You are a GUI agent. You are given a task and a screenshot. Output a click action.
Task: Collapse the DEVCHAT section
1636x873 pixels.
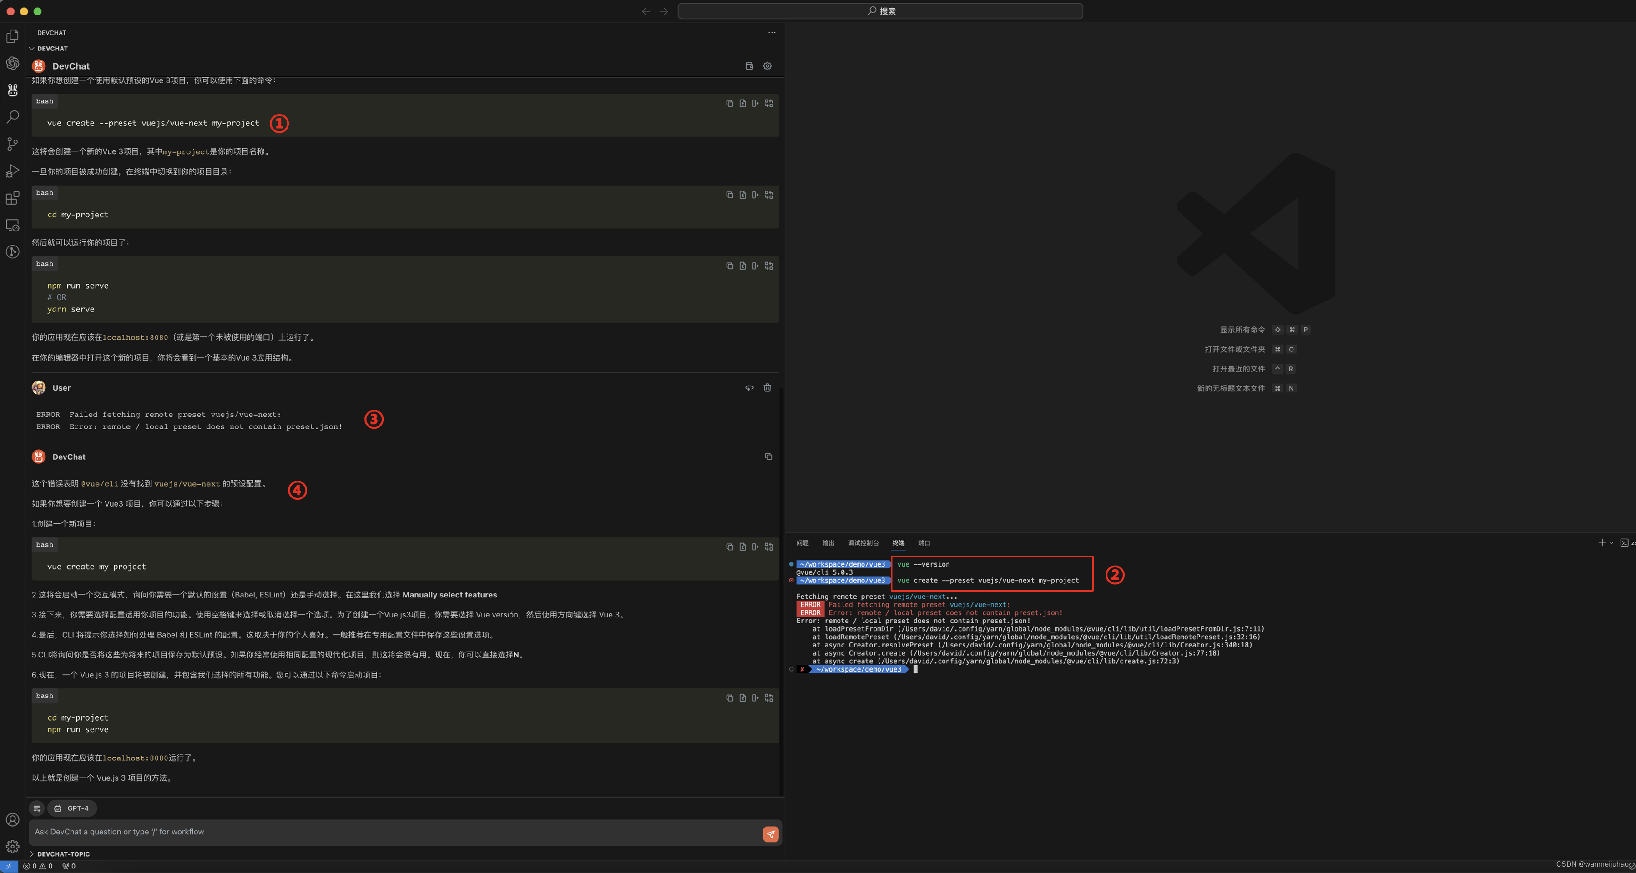48,48
